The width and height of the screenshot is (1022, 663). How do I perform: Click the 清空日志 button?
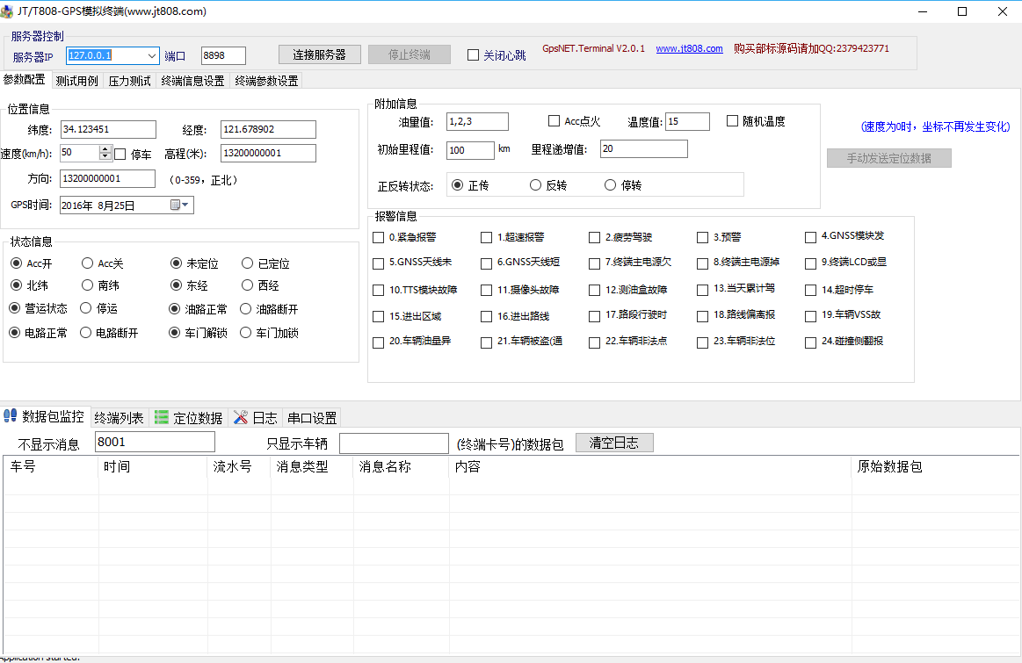614,443
